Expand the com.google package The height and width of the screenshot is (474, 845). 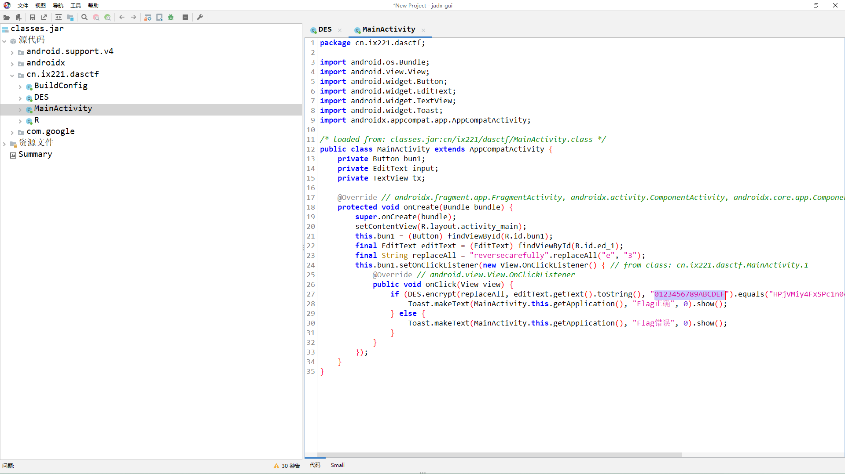click(12, 132)
